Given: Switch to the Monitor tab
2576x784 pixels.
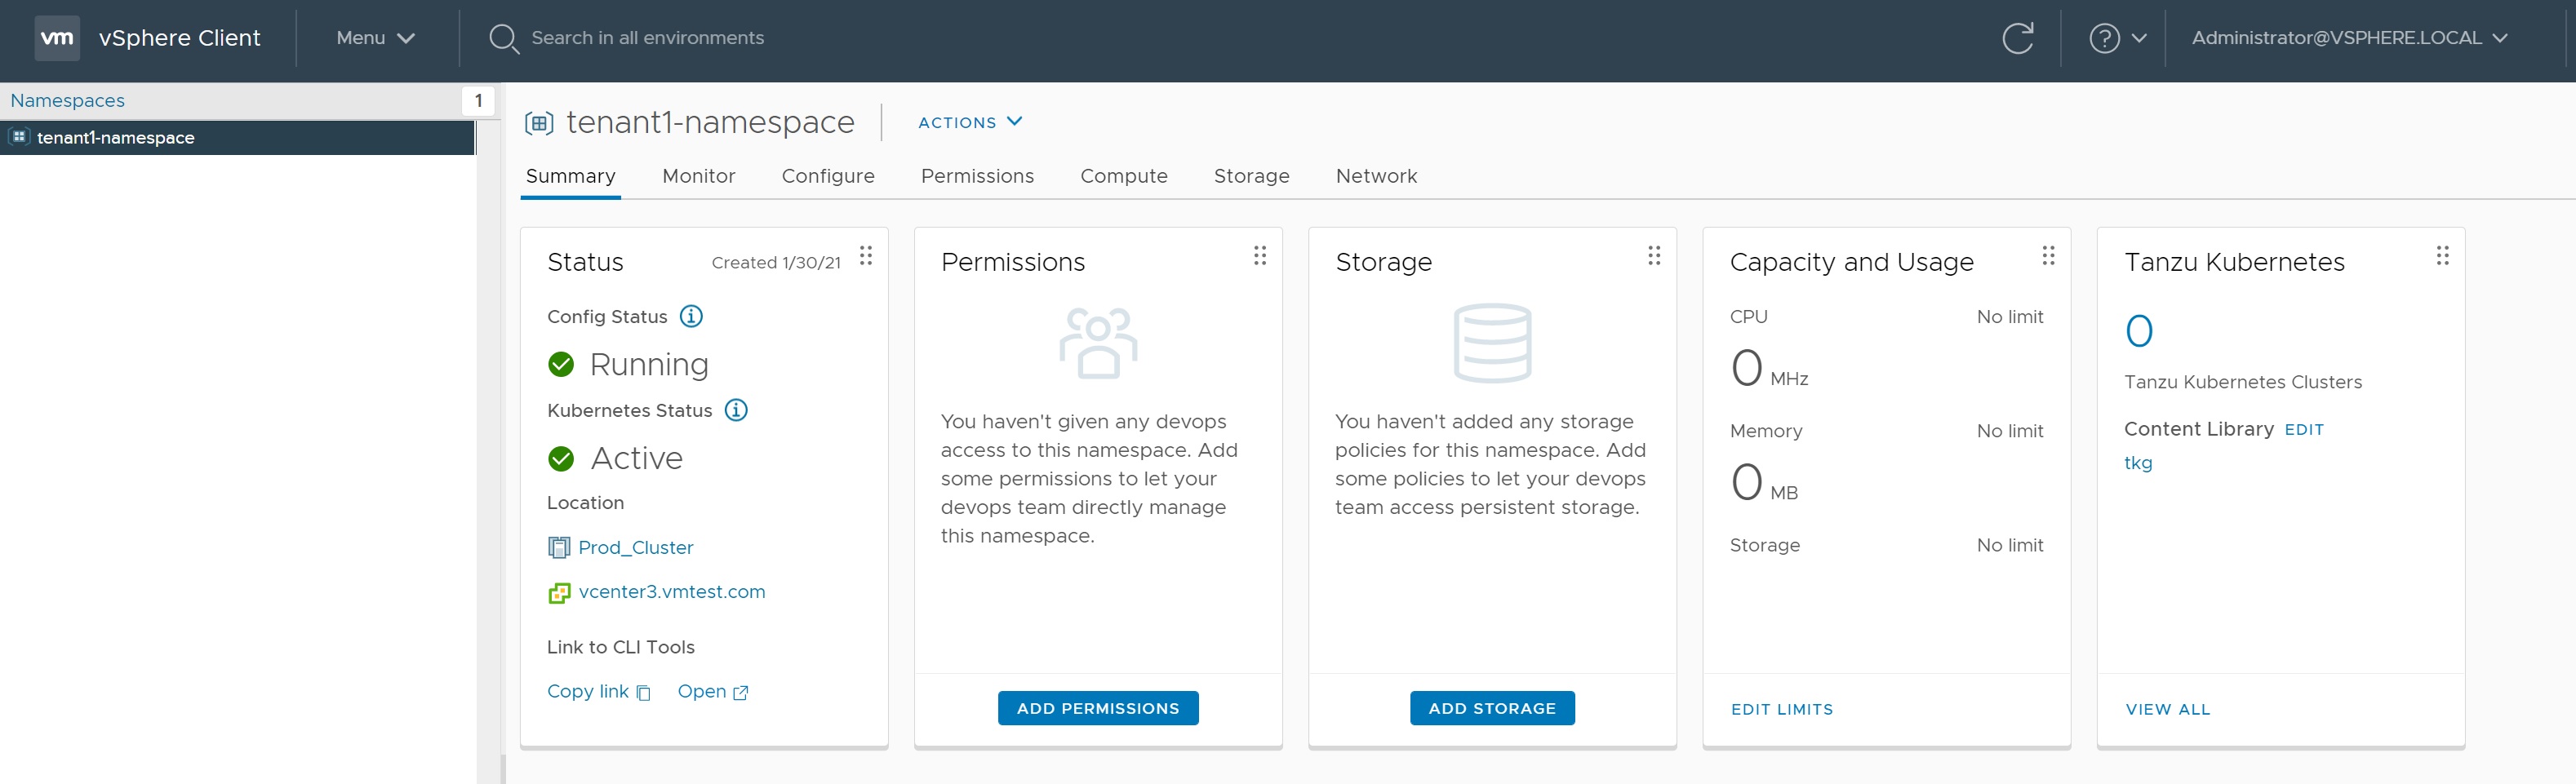Looking at the screenshot, I should point(698,176).
